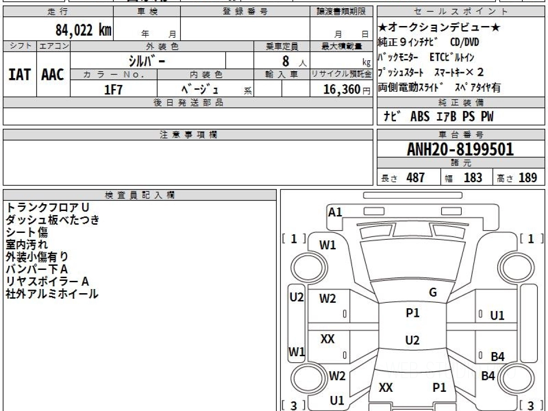This screenshot has height=411, width=548.
Task: Select the "最大積載量" header
Action: [342, 46]
